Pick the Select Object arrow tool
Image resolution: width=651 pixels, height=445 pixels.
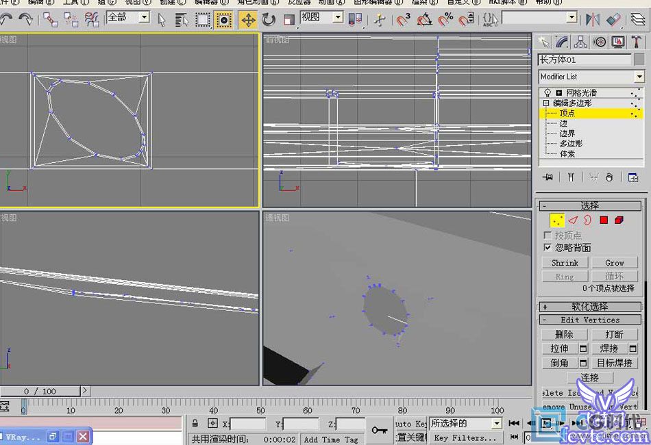coord(162,19)
